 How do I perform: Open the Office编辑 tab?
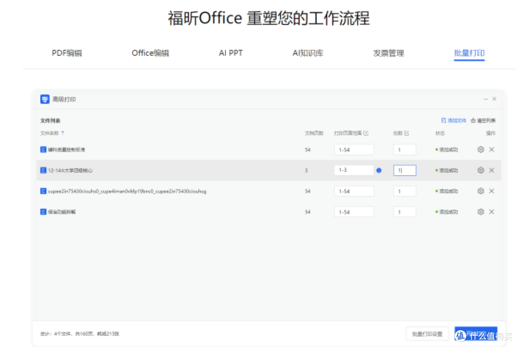[150, 53]
